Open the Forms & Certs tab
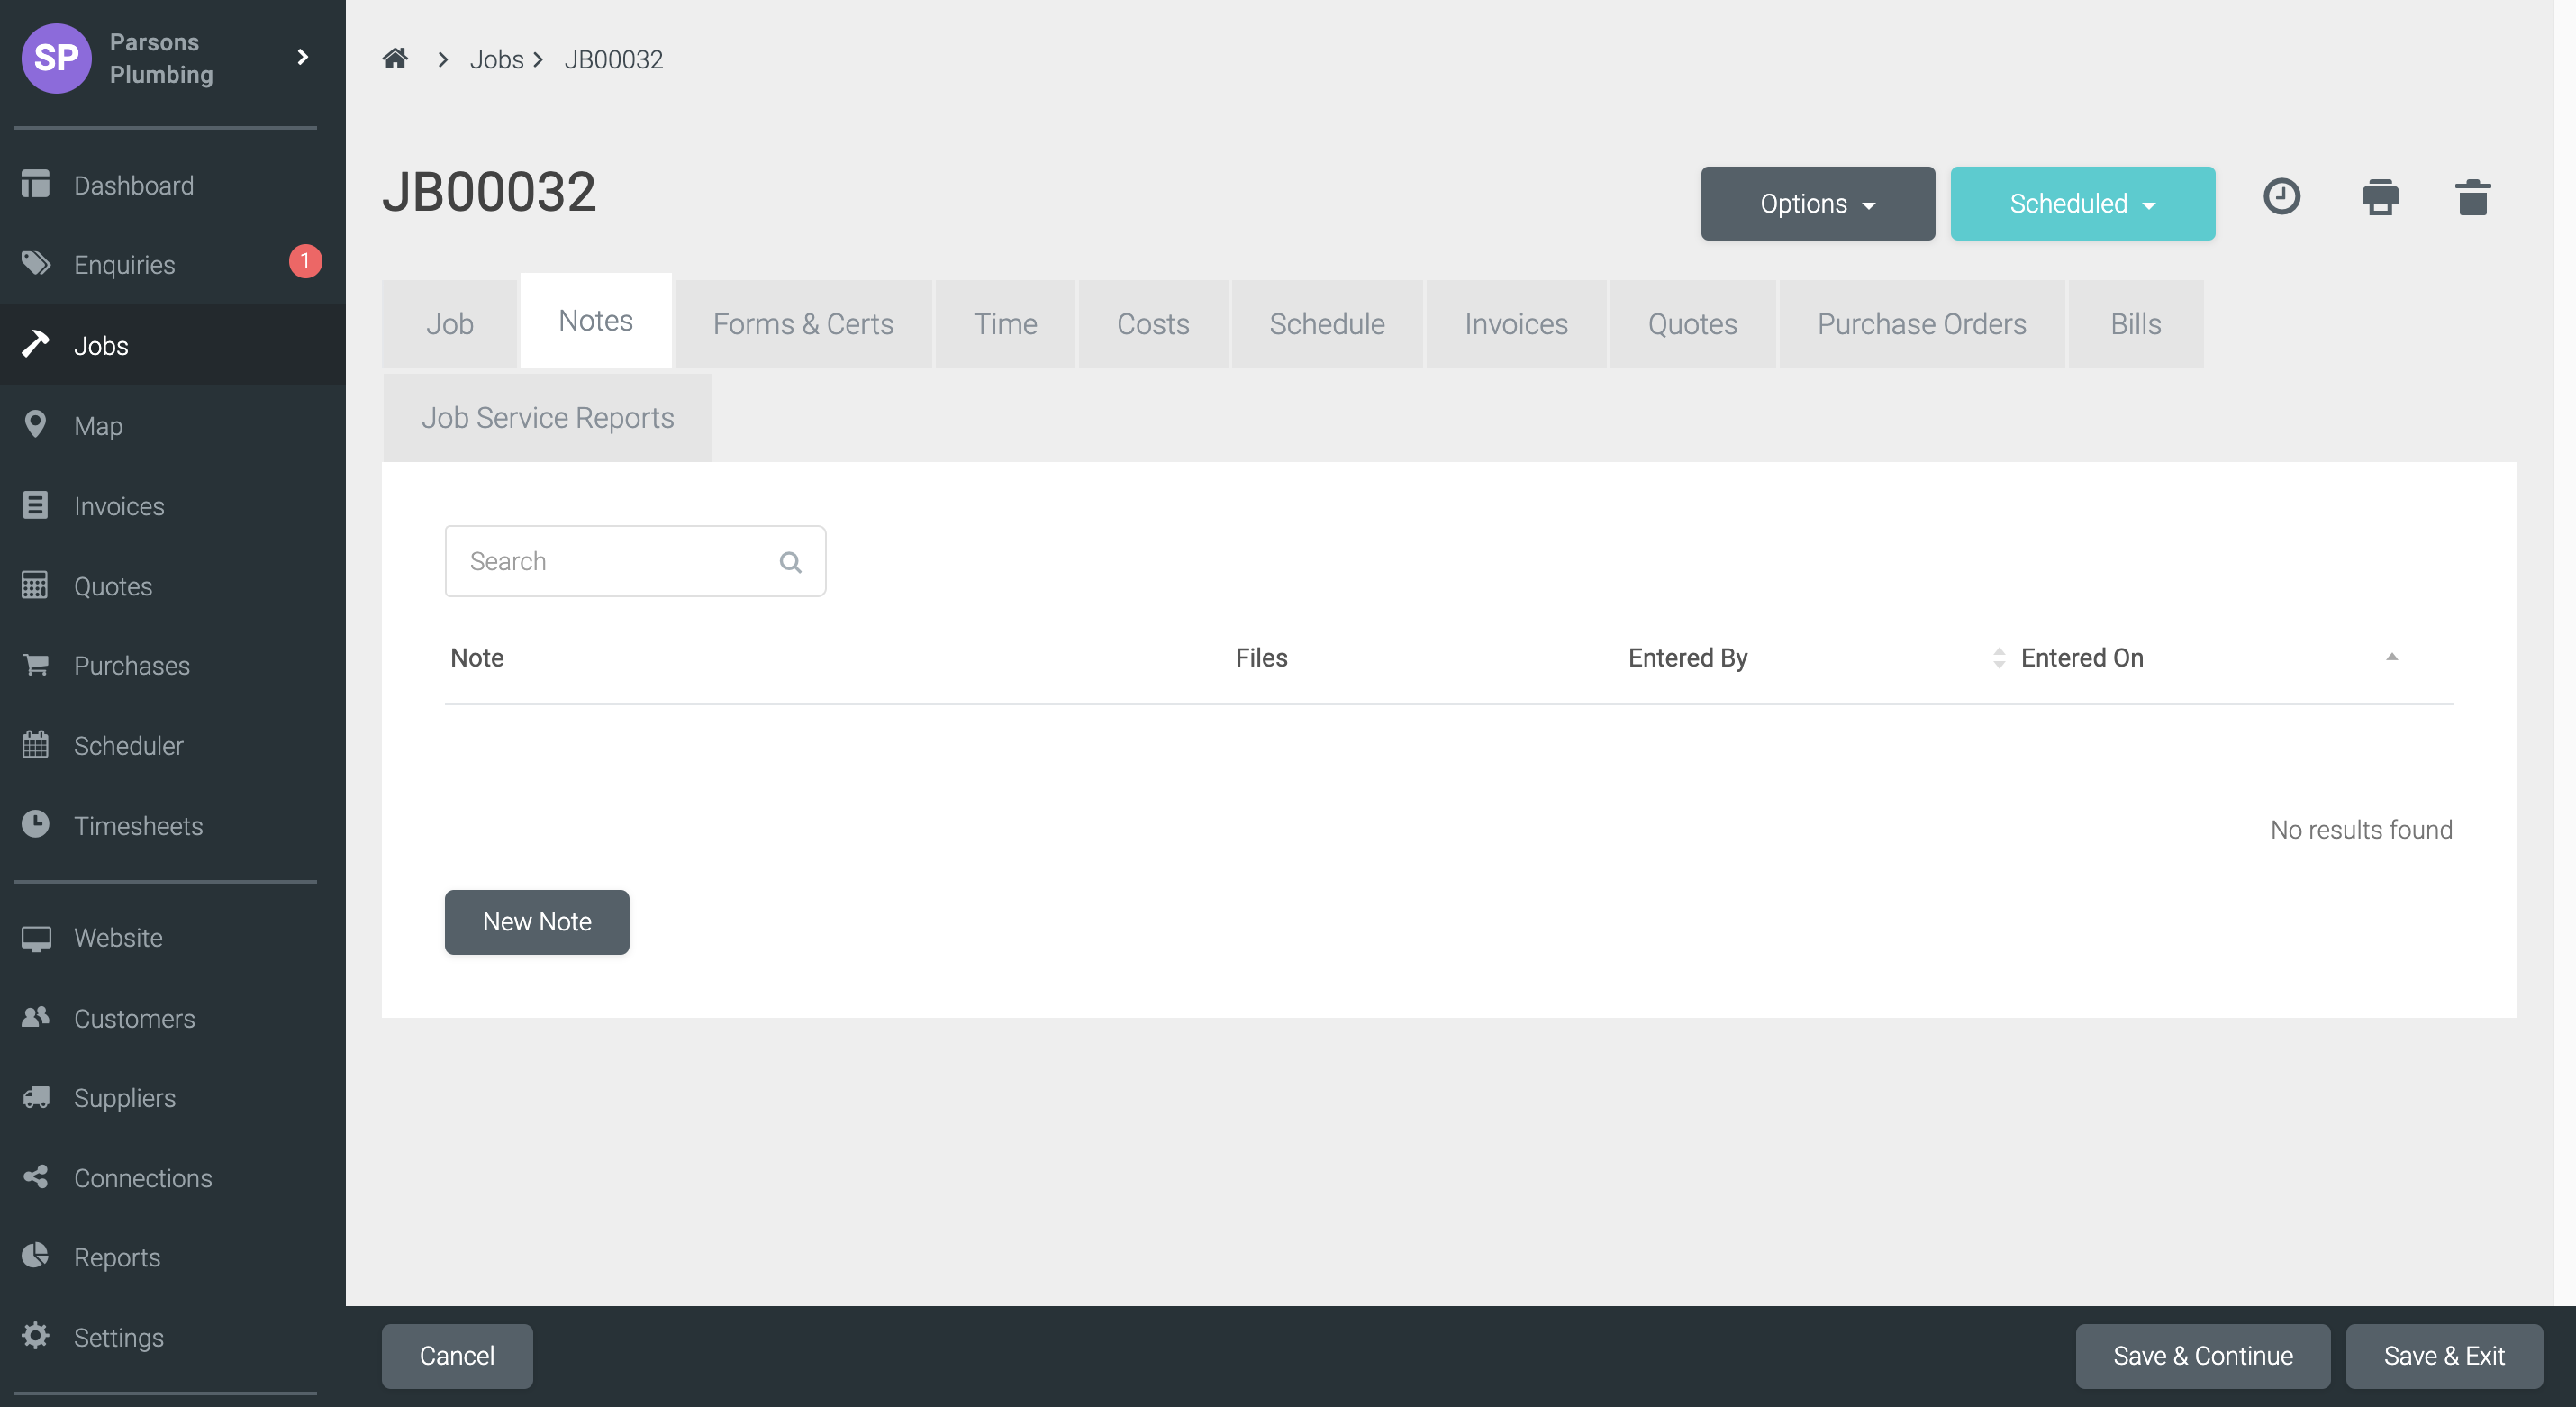Image resolution: width=2576 pixels, height=1407 pixels. coord(803,324)
